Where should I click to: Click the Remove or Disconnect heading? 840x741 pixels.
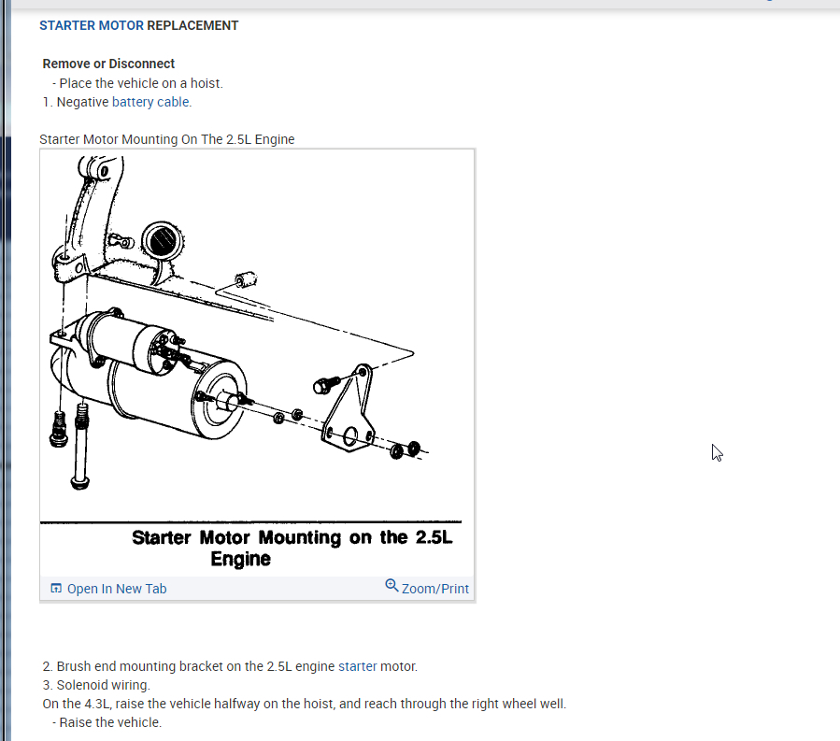pos(108,64)
